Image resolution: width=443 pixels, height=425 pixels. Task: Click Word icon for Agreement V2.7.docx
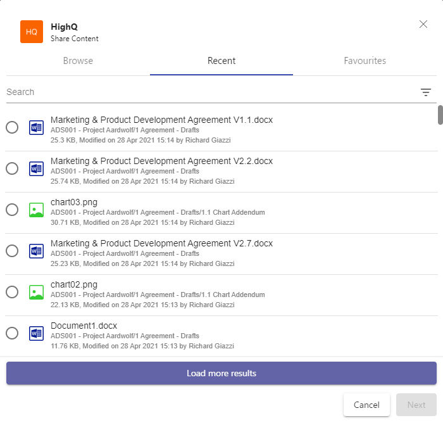click(36, 251)
